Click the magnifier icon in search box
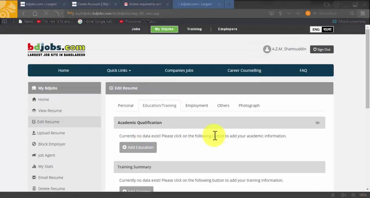 352,13
